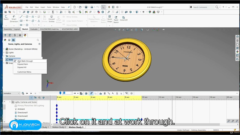Viewport: 240px width, 135px height.
Task: Click the Print icon
Action: tap(92, 7)
